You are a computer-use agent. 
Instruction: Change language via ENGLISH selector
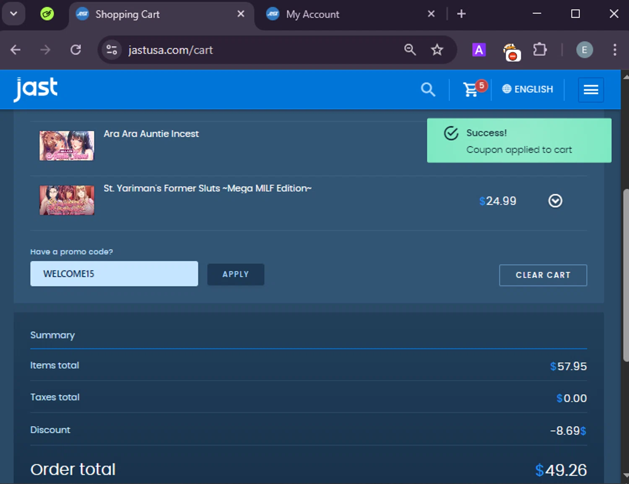[528, 89]
